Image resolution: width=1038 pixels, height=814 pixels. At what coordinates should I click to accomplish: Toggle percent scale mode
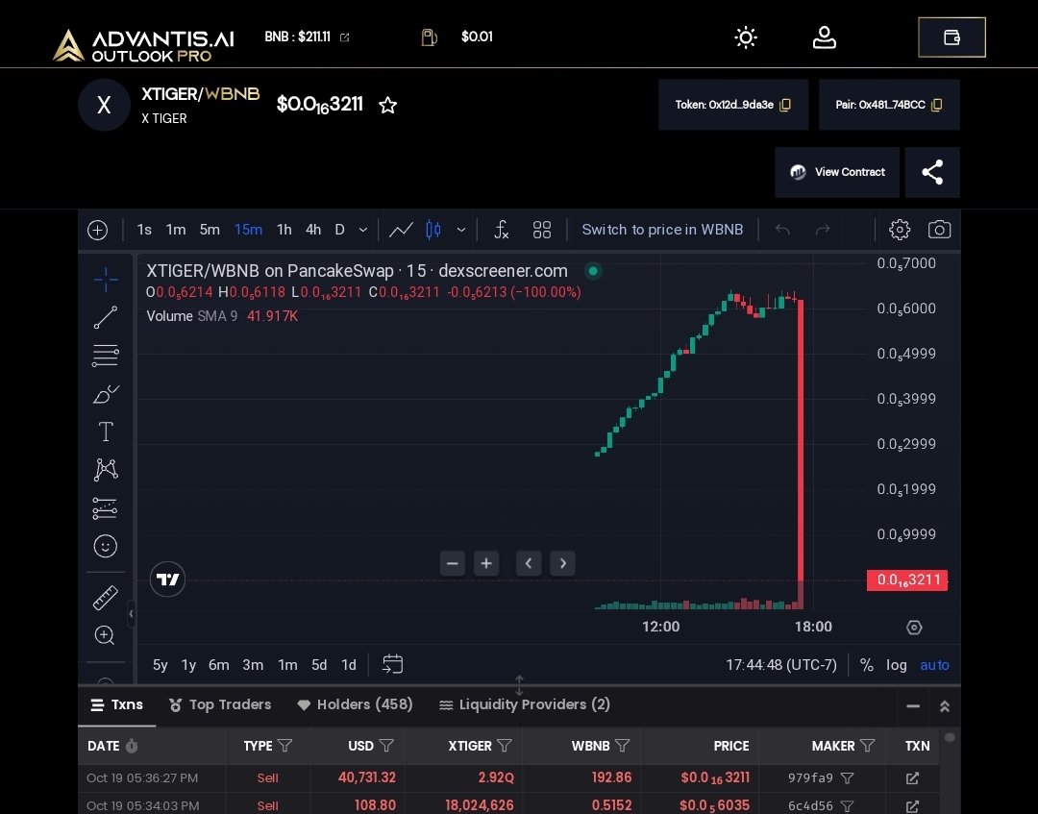click(x=866, y=665)
